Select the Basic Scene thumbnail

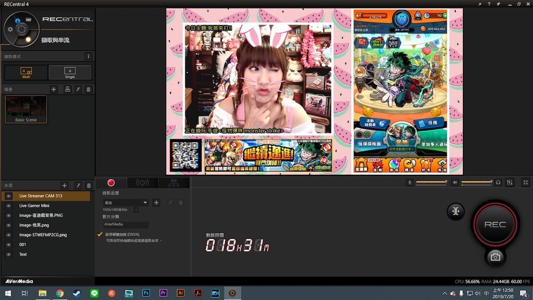click(26, 109)
